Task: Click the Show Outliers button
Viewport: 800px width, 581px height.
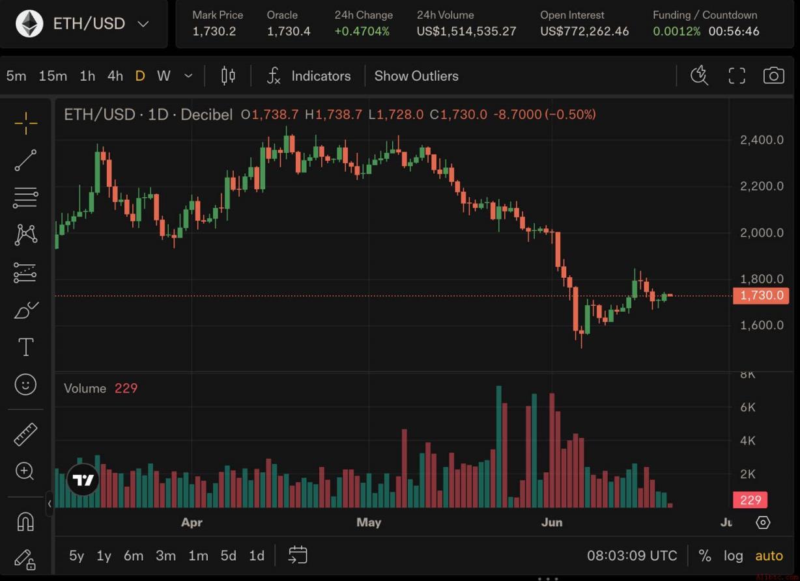Action: (416, 76)
